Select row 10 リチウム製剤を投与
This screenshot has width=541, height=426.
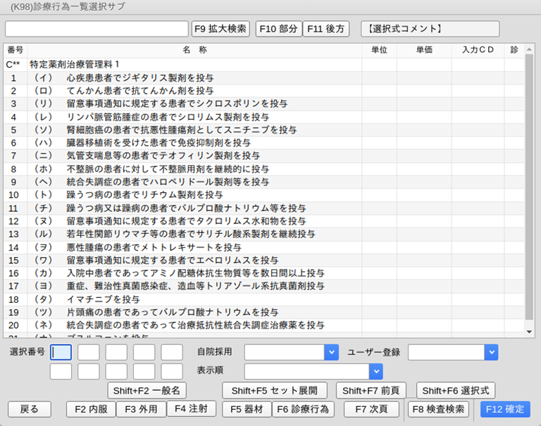pos(144,194)
